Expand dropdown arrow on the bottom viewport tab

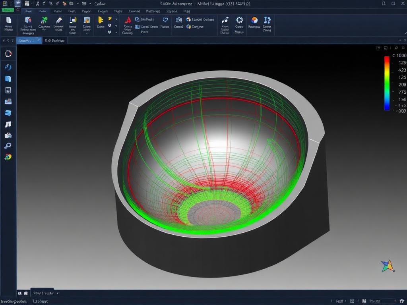tap(58, 293)
